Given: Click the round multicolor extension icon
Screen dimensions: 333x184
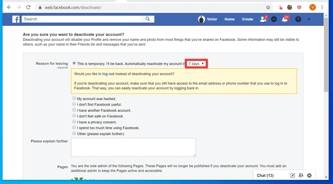Looking at the screenshot, I should pos(290,7).
